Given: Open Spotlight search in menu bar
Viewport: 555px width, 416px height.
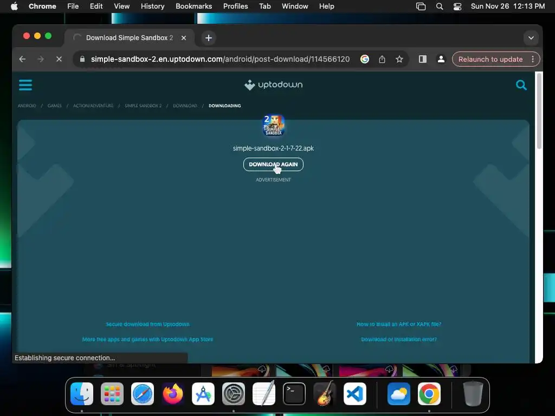Looking at the screenshot, I should (439, 6).
